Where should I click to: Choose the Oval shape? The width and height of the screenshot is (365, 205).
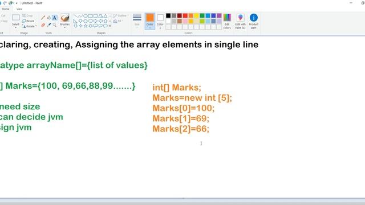pos(86,16)
